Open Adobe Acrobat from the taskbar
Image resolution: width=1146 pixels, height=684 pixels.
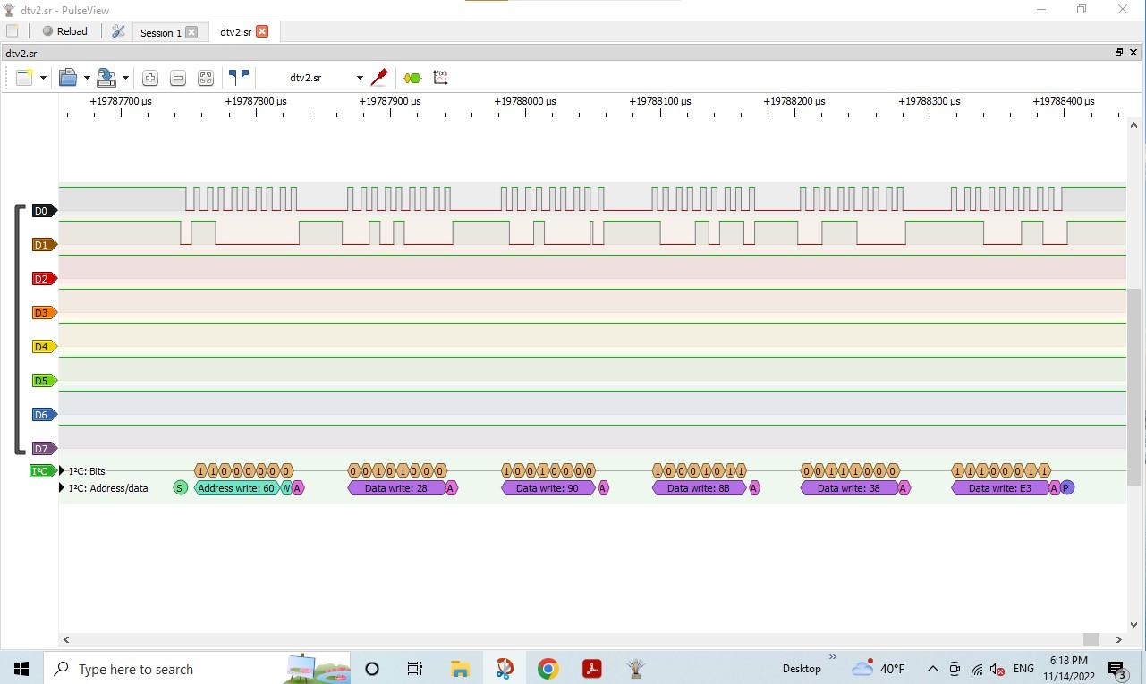591,669
